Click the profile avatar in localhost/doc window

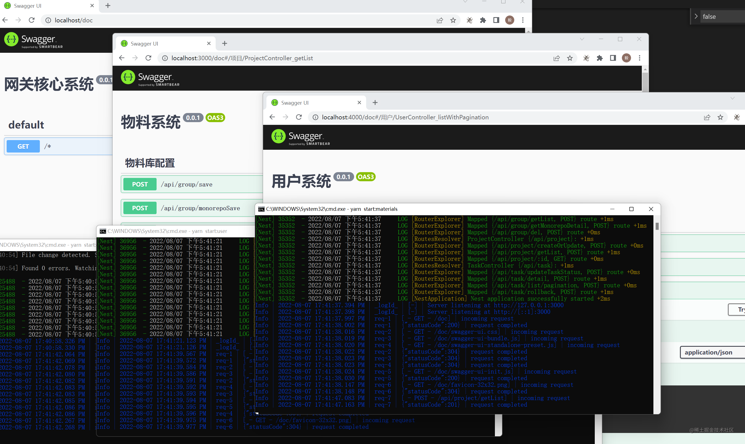tap(510, 20)
